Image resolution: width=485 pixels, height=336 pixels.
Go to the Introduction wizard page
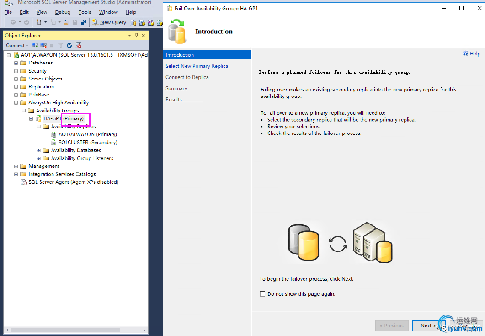pos(207,55)
